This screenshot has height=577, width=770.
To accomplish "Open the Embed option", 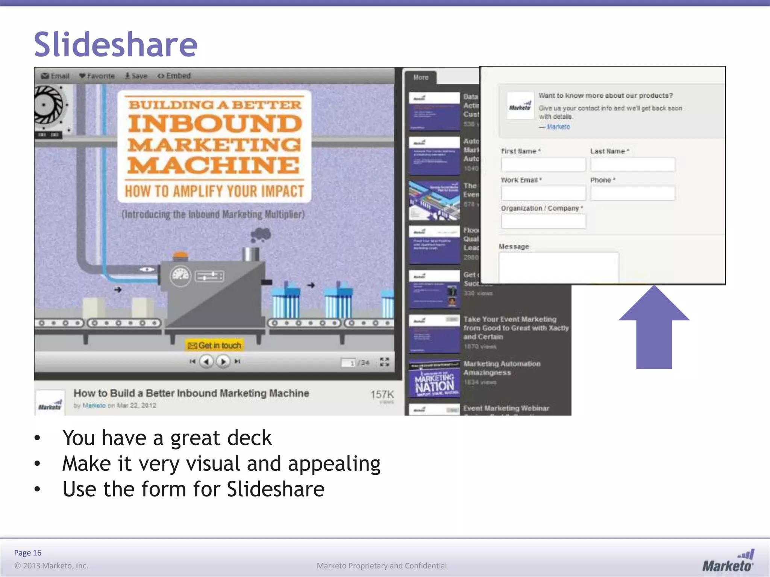I will [174, 76].
